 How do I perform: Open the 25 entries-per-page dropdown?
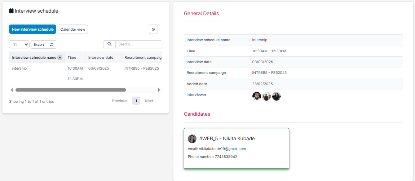19,44
